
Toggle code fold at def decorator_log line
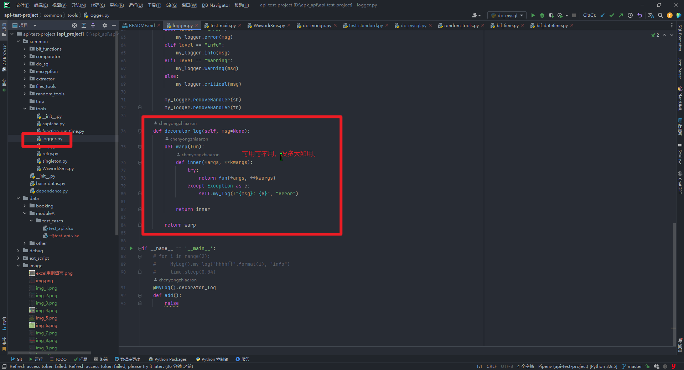pos(140,131)
